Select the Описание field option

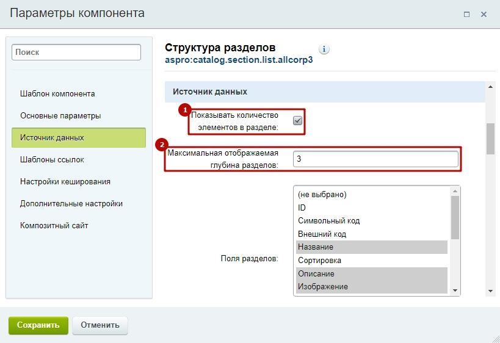[372, 274]
